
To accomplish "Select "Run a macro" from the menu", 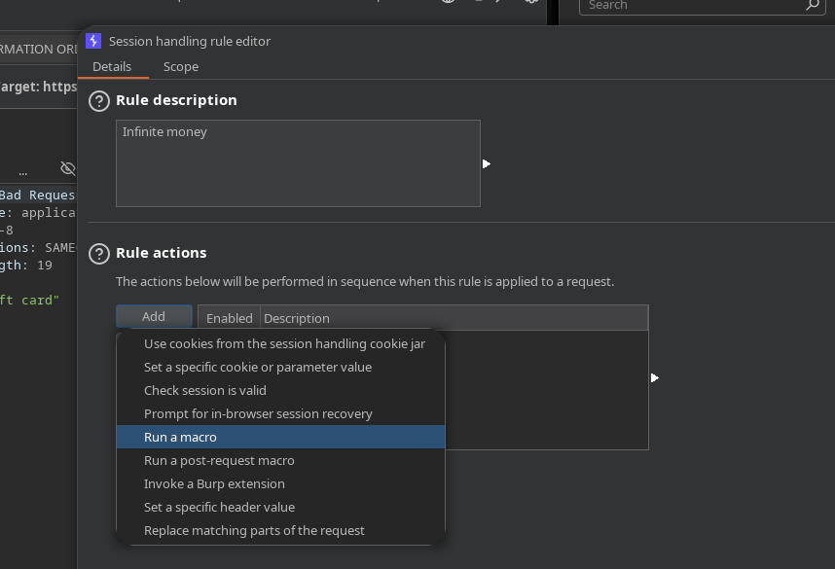I will (x=180, y=438).
